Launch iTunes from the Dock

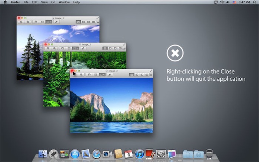pyautogui.click(x=139, y=154)
